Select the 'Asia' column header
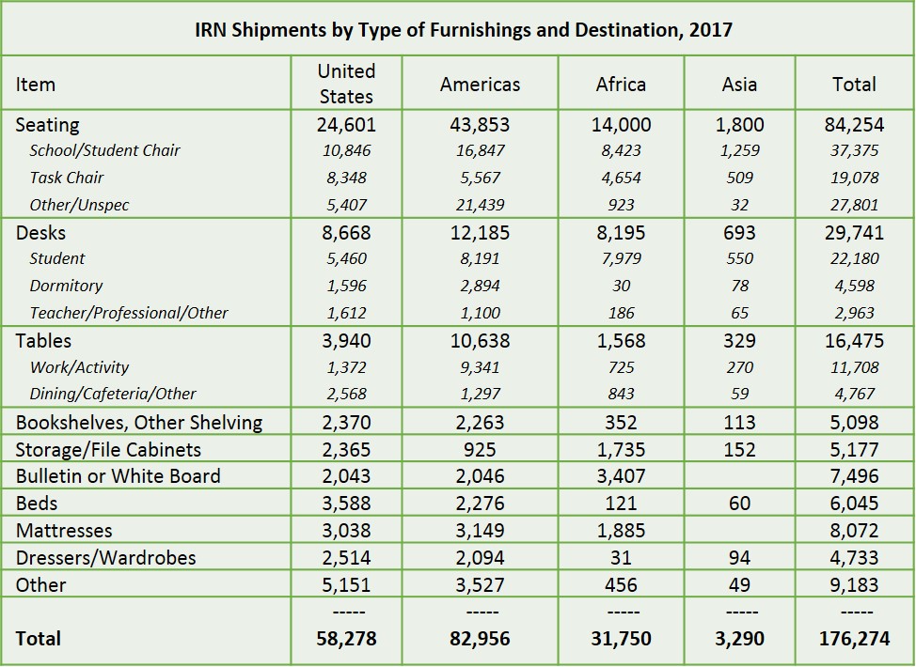The width and height of the screenshot is (916, 667). click(739, 84)
